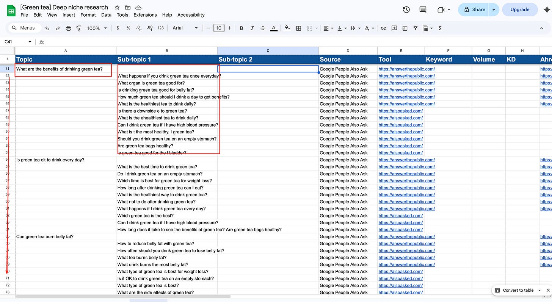
Task: Toggle strikethrough formatting
Action: pos(263,28)
